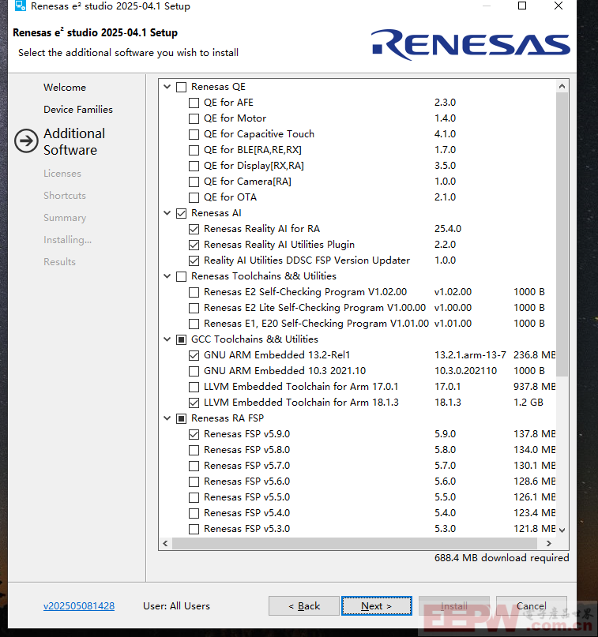This screenshot has width=598, height=637.
Task: Select the Shortcuts step
Action: 65,196
